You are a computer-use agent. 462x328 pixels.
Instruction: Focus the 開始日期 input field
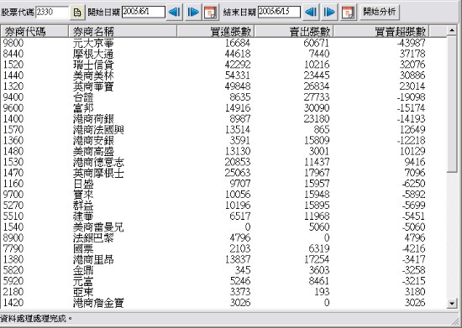click(x=143, y=12)
